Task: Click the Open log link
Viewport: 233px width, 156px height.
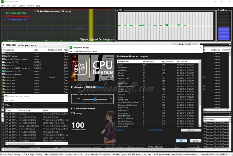Action: [x=120, y=130]
